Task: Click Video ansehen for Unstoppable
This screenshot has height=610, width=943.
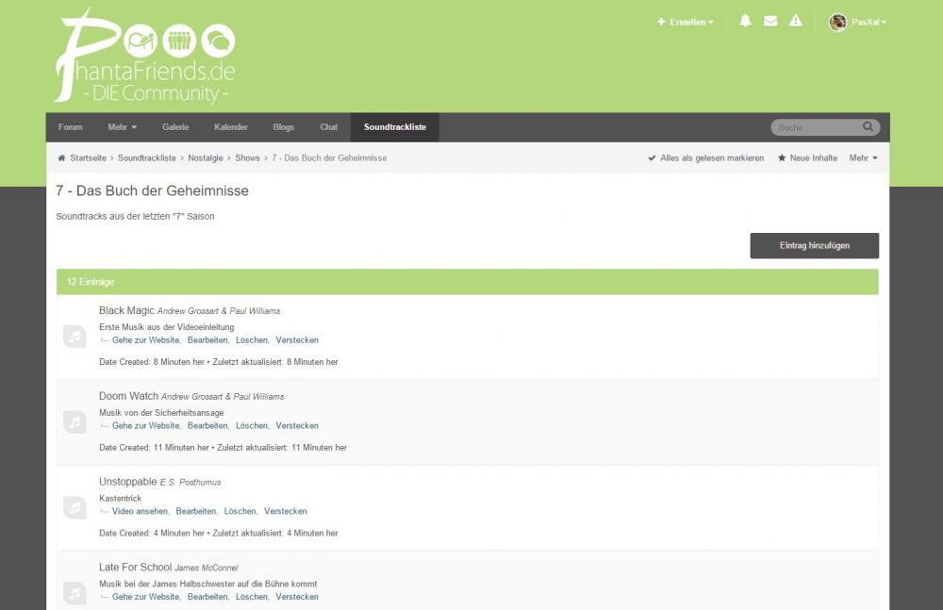Action: 140,511
